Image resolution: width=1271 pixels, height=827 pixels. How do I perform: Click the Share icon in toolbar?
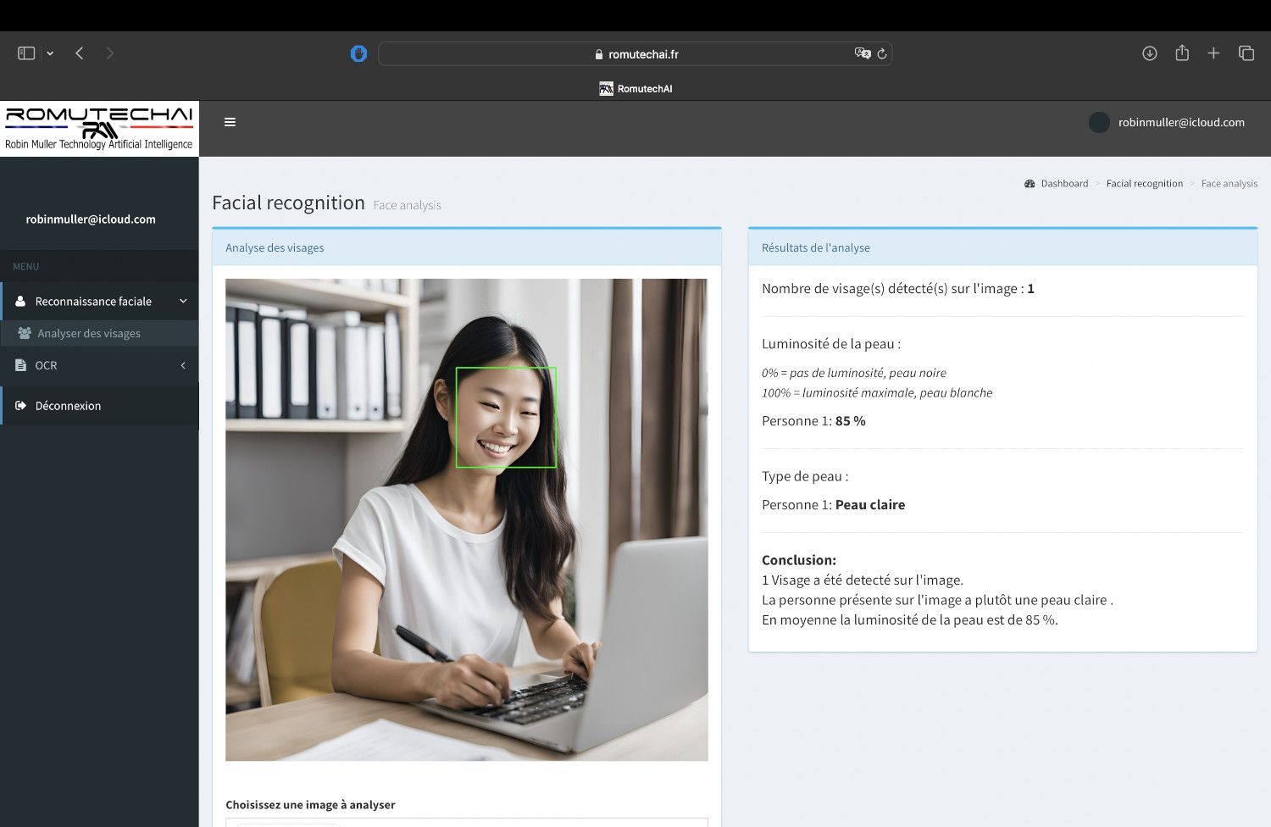coord(1182,53)
